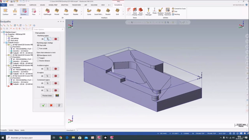Screen dimensions: 249x140
Task: Open the Nesting utility
Action: 176,14
